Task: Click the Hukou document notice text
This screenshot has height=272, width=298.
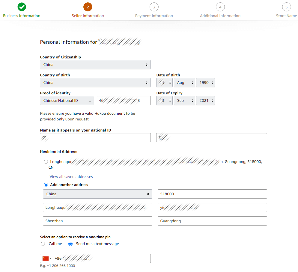Action: click(88, 116)
